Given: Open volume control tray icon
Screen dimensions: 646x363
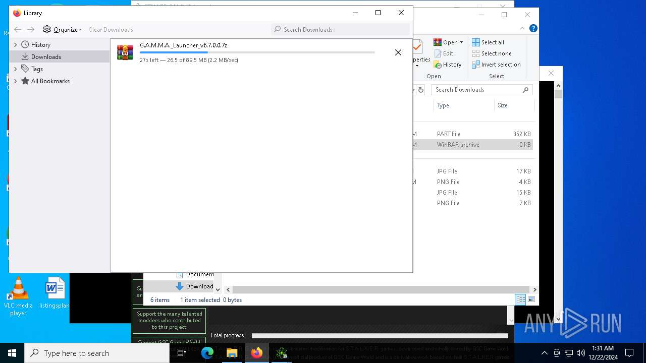Looking at the screenshot, I should click(580, 353).
